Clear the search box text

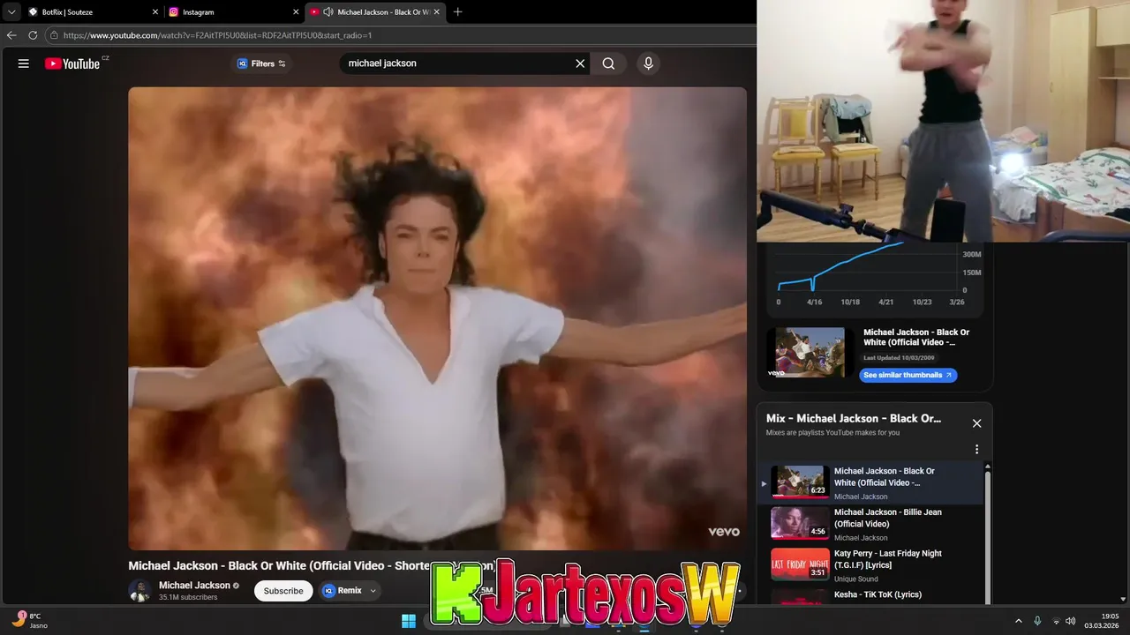(580, 63)
